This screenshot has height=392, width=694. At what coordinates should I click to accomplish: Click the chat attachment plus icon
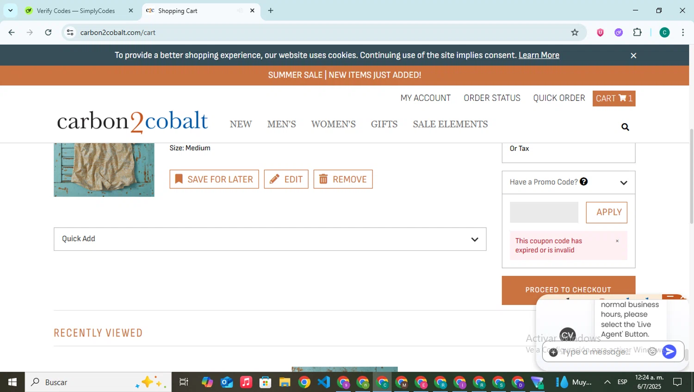click(553, 352)
